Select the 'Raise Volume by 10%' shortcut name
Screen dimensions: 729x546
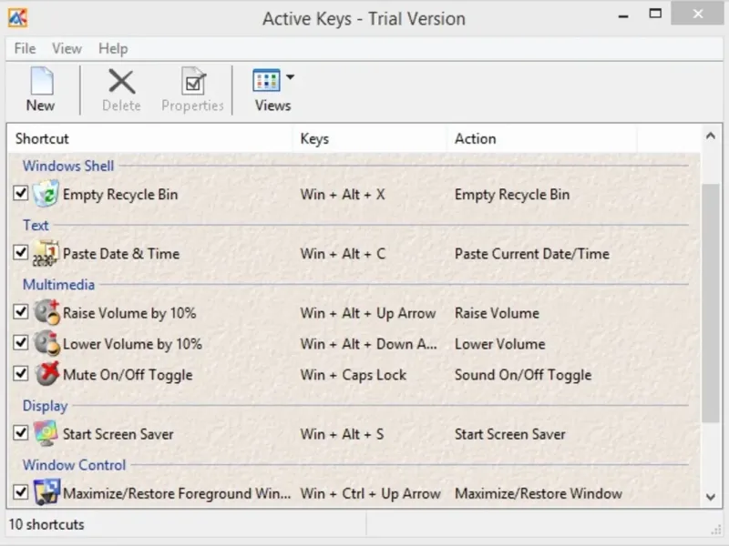(x=129, y=313)
